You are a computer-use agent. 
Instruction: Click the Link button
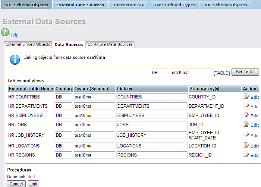(33, 184)
